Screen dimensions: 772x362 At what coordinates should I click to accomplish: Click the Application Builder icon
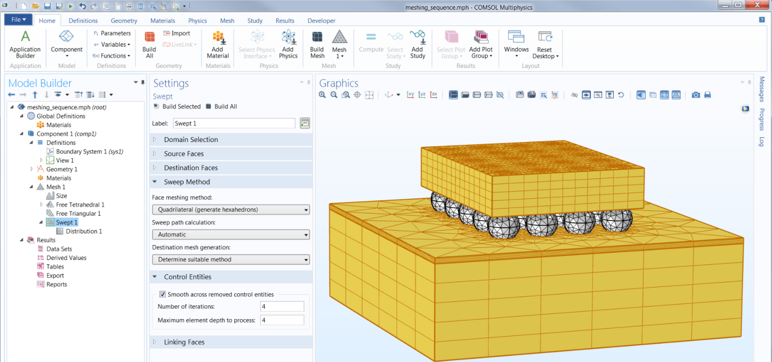click(x=26, y=37)
